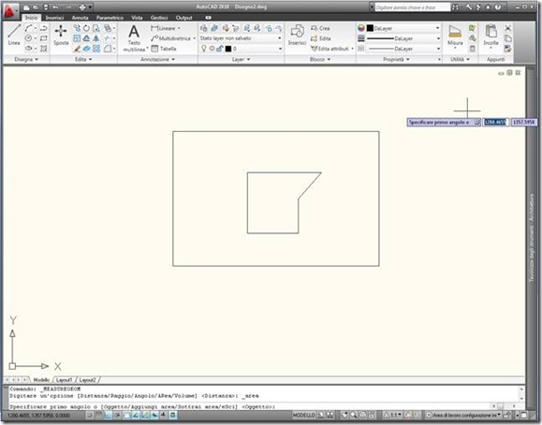
Task: Expand the Proprietà panel
Action: [396, 60]
